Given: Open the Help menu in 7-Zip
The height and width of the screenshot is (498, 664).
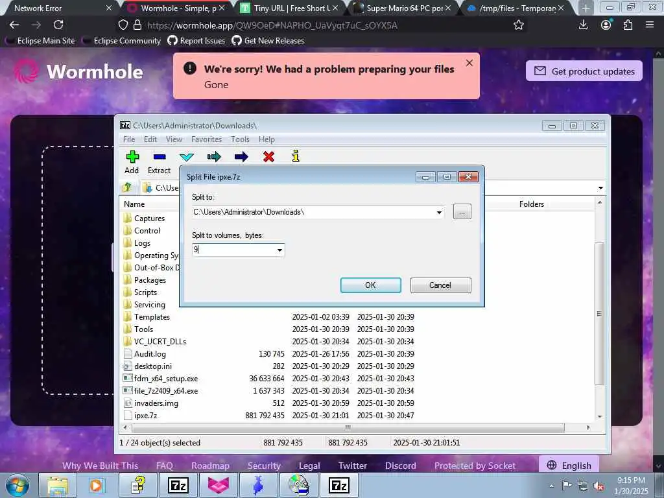Looking at the screenshot, I should pyautogui.click(x=267, y=139).
